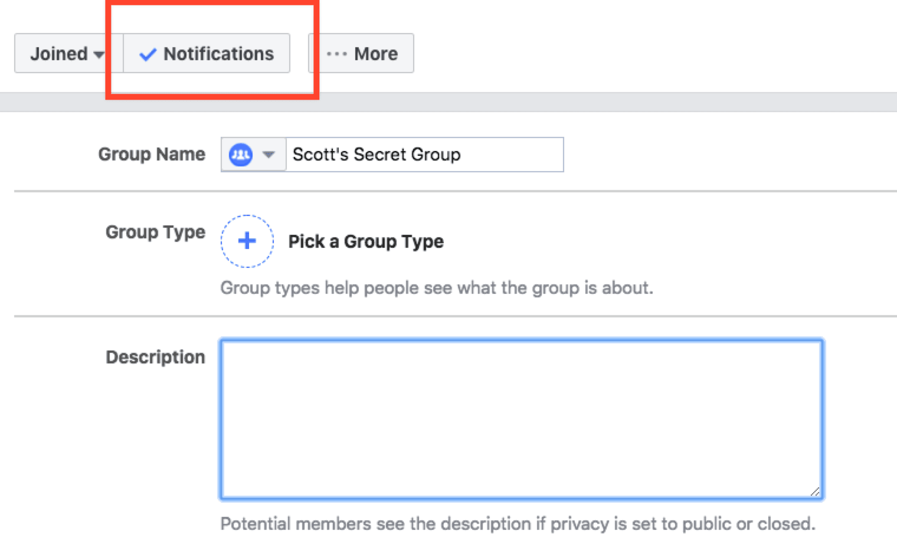Click the Description label
The image size is (897, 544).
[x=155, y=357]
